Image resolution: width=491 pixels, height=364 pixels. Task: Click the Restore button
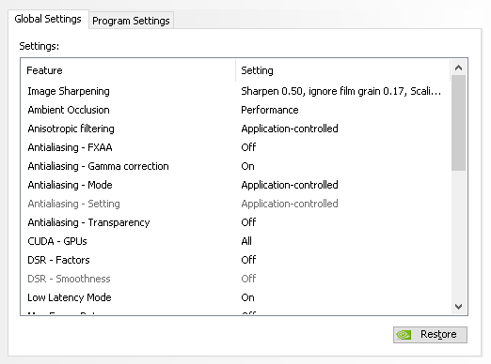click(x=430, y=335)
